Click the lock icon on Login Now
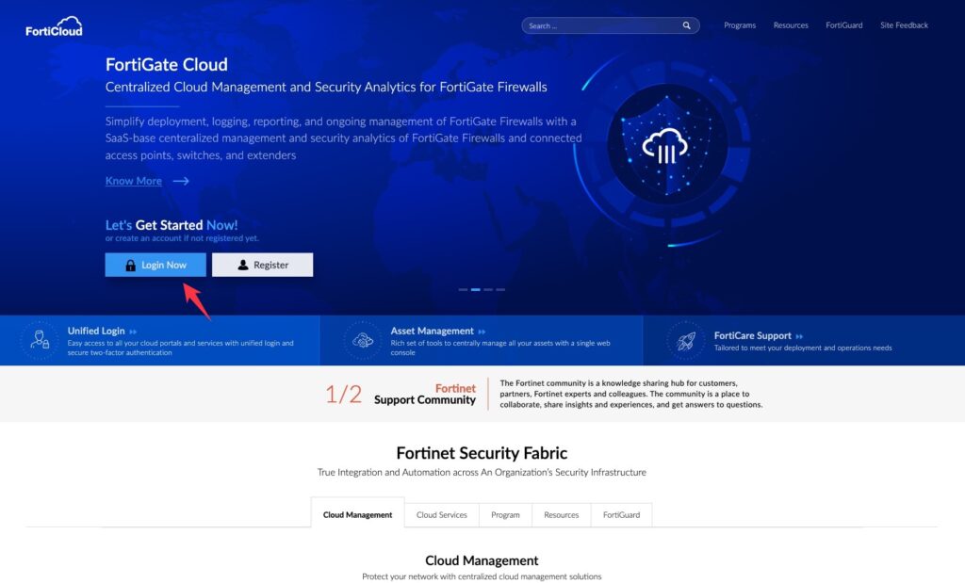This screenshot has width=965, height=583. (x=130, y=265)
